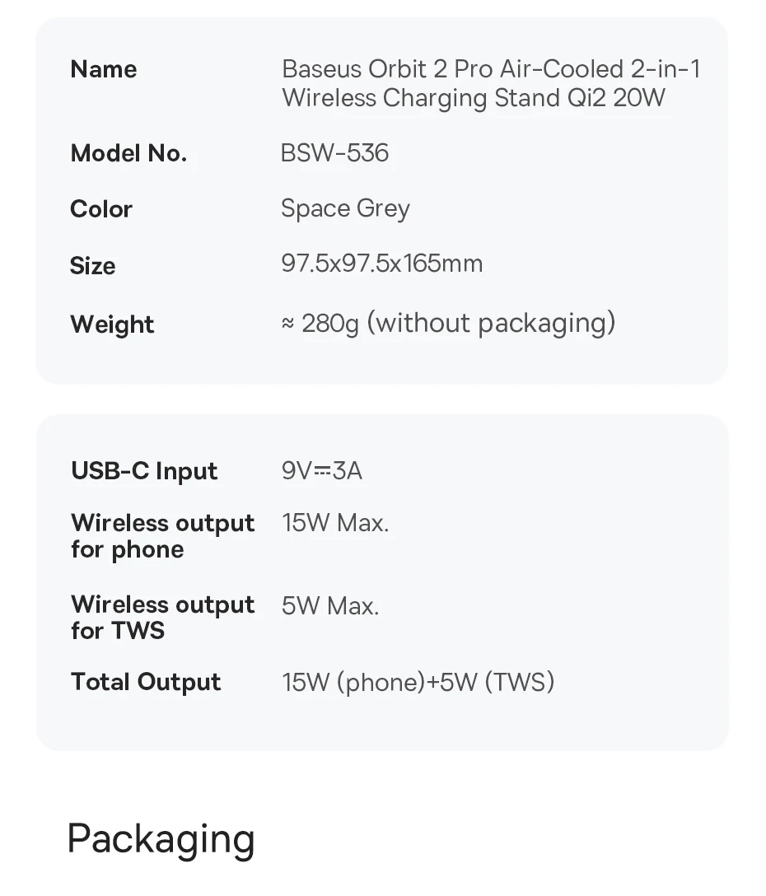Click the "Color" row label
Screen dimensions: 766x896
[101, 209]
